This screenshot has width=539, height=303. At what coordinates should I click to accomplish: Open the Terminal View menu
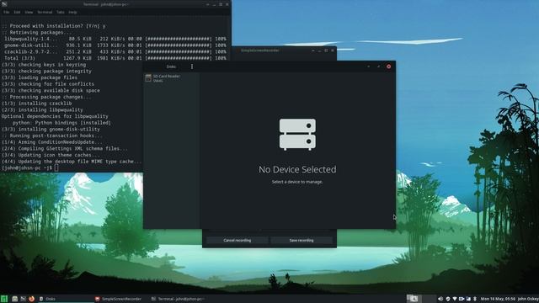pos(29,12)
